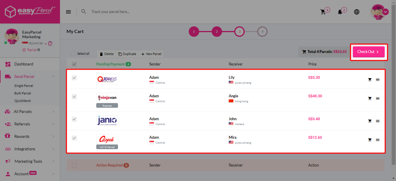The height and width of the screenshot is (181, 396).
Task: Click the sidebar user avatar
Action: pyautogui.click(x=12, y=37)
